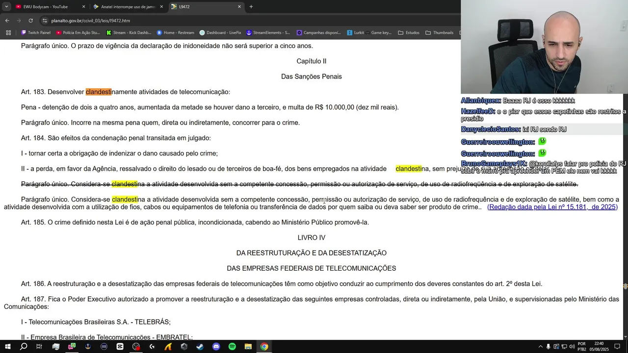This screenshot has width=628, height=353.
Task: Expand the Estudos bookmarks folder
Action: 409,33
